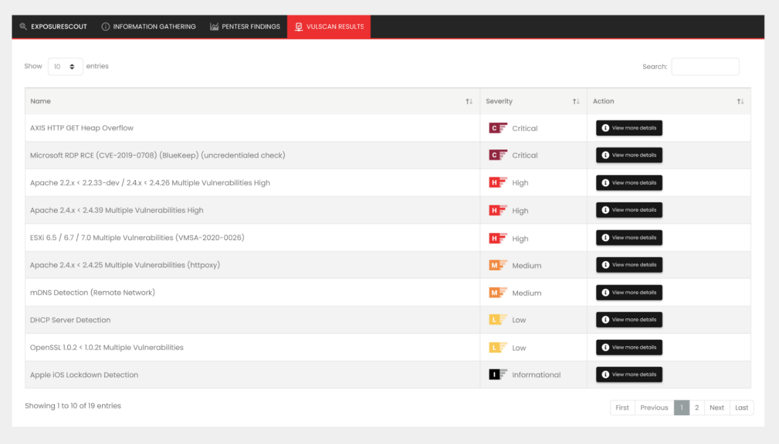View more details for BlueKeep RDP vulnerability
The width and height of the screenshot is (779, 444).
629,155
